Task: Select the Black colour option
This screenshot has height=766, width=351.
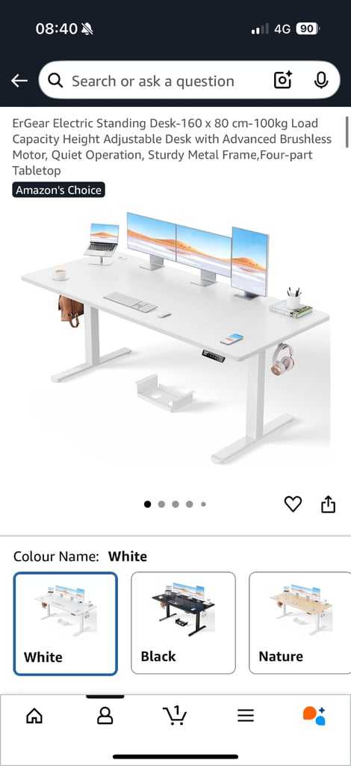Action: [183, 623]
